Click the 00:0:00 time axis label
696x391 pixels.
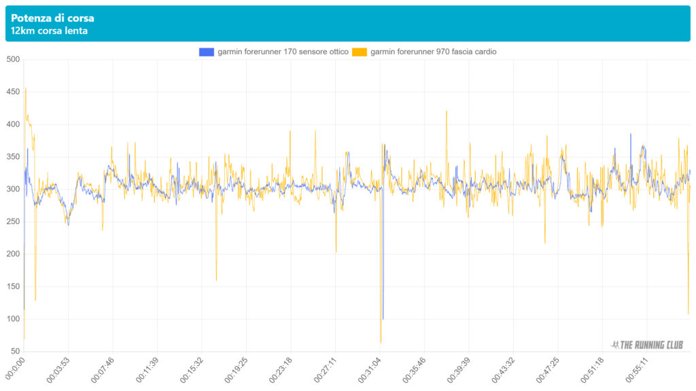click(x=16, y=369)
